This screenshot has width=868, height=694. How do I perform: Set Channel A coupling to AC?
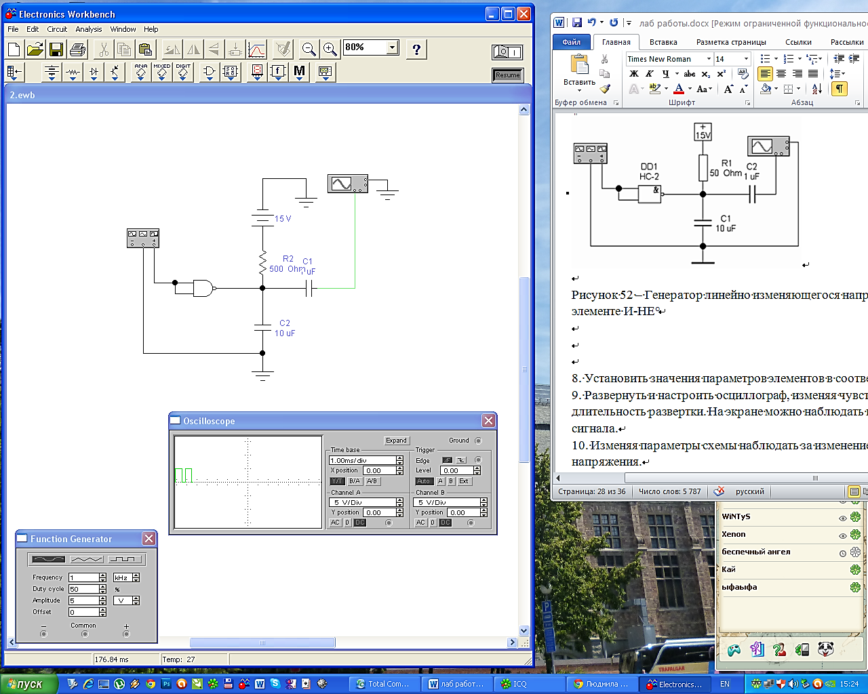[x=335, y=523]
